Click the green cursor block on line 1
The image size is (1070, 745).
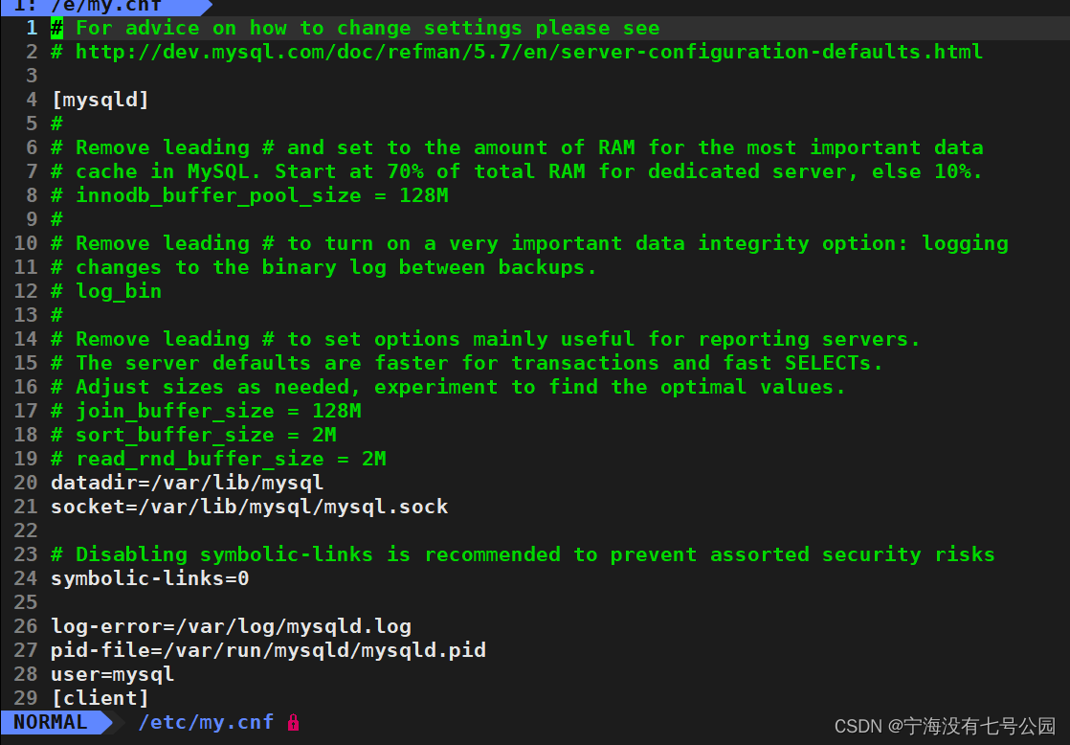pos(56,28)
